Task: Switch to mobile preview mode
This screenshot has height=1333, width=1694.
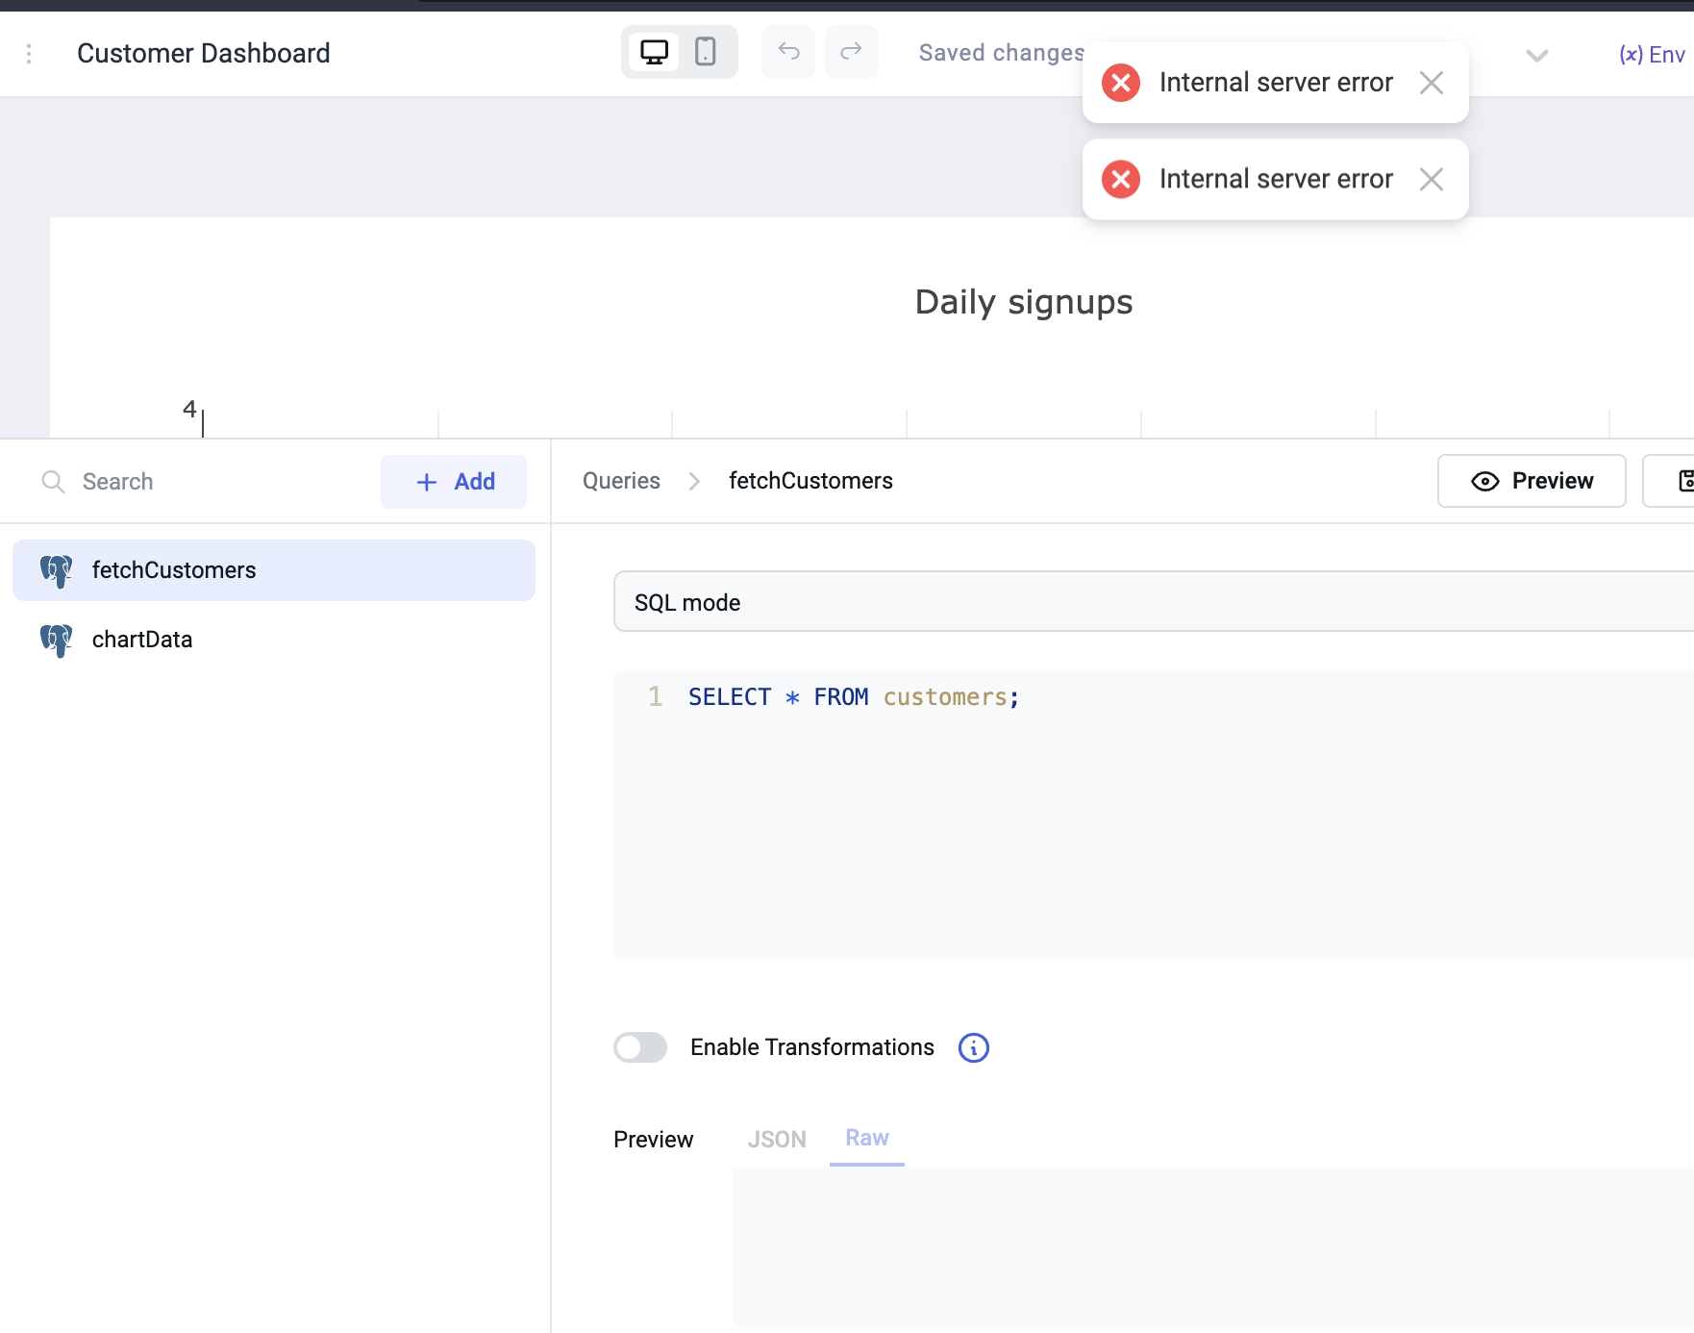Action: pyautogui.click(x=707, y=52)
